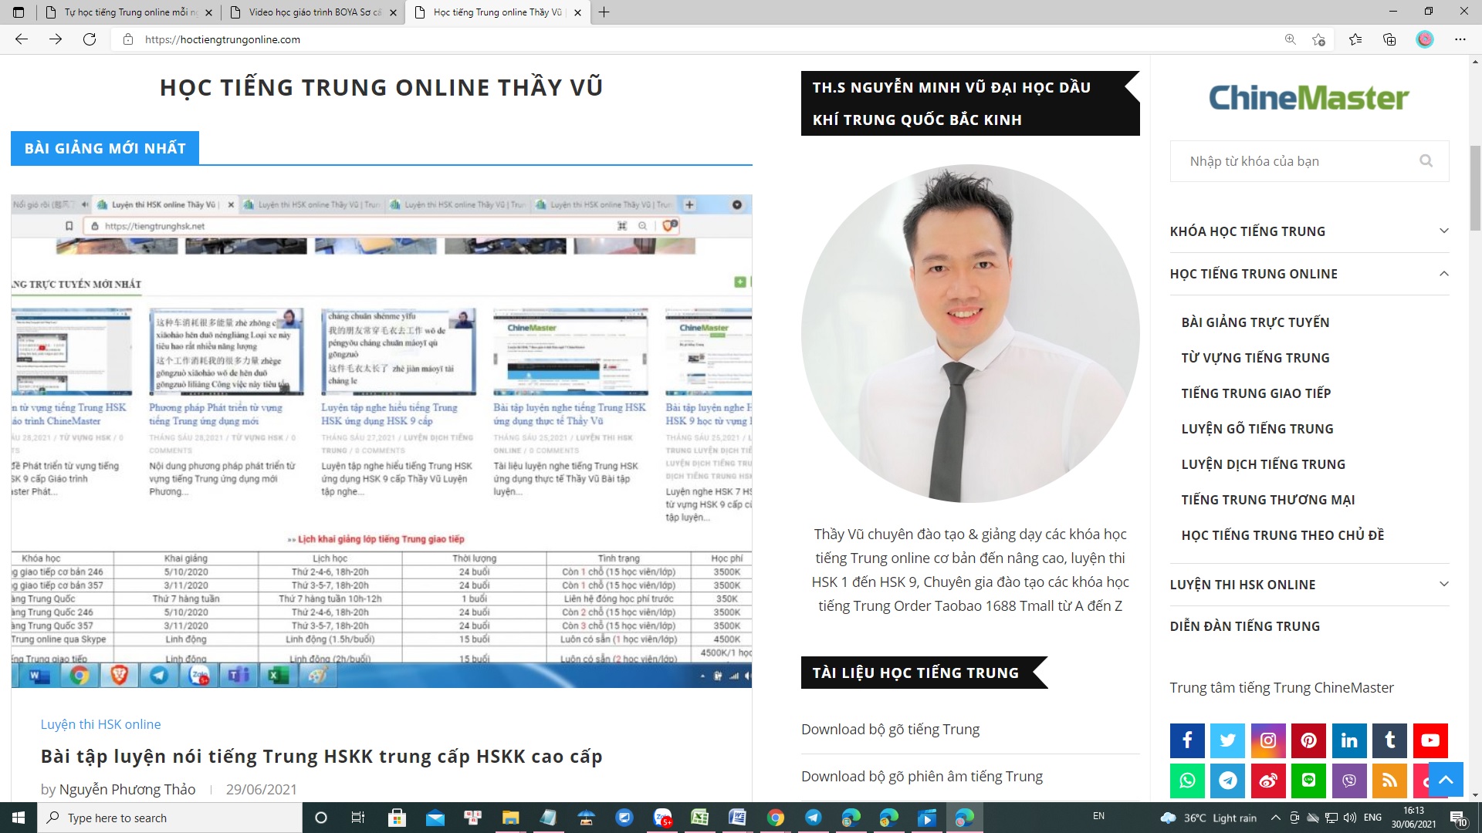
Task: Open the Bài tập luyện nói HSKK article
Action: 321,757
